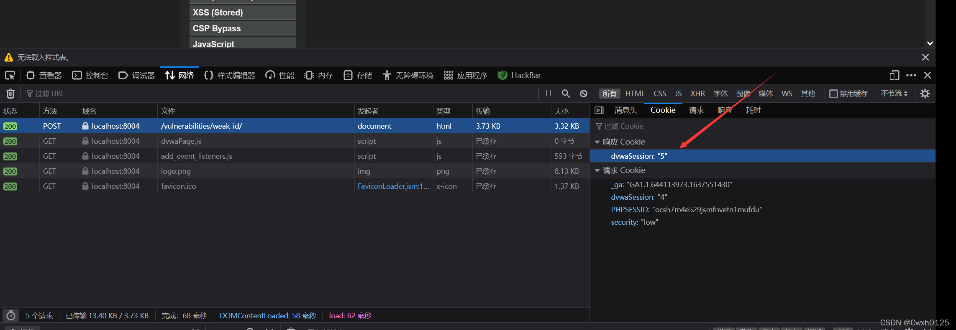Screen dimensions: 956x330
Task: Focus the 过滤 Cookie filter field
Action: 763,126
